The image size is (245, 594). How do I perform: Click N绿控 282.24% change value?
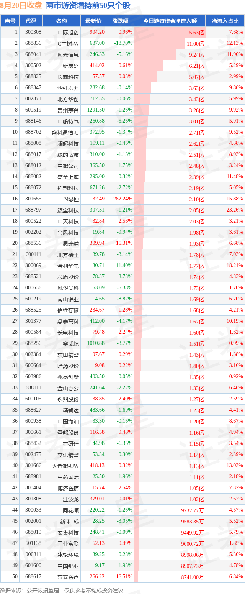coord(121,199)
